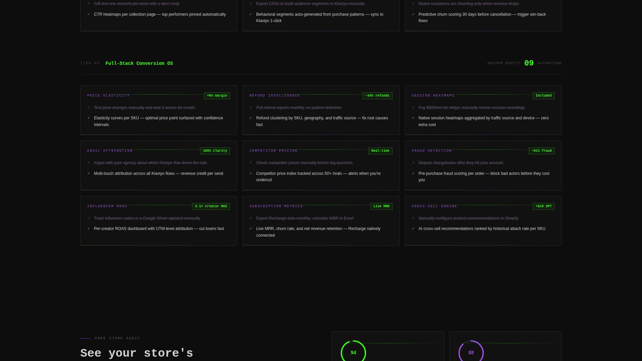Click the green check beside 'AI cross-sell recommendations'
Screen dimensions: 642x361
coord(413,229)
